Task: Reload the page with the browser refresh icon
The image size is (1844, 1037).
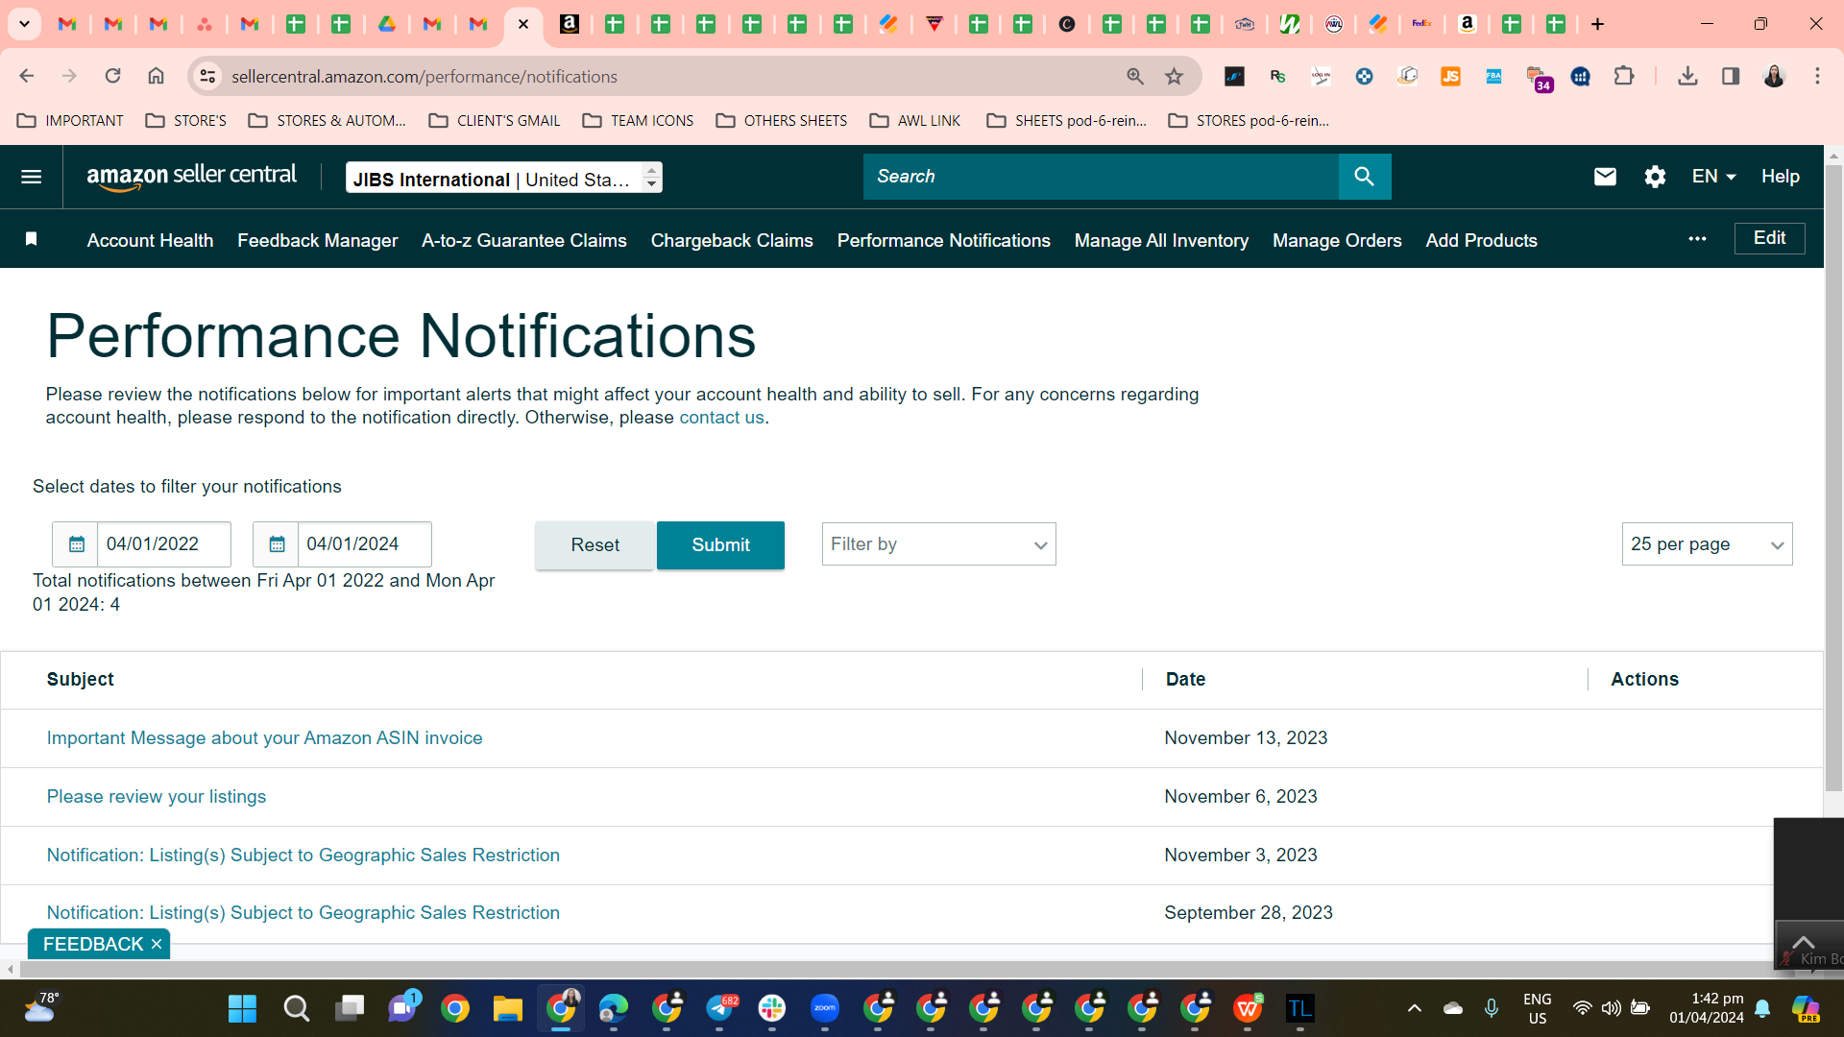Action: click(112, 76)
